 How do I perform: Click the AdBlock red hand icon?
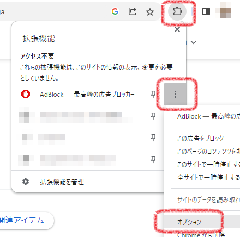point(26,94)
